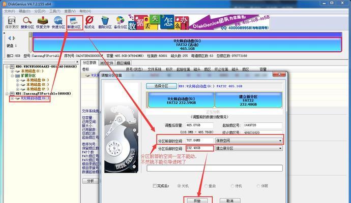This screenshot has width=351, height=203.
Task: Click the 文件系统 column header
Action: pos(155,70)
